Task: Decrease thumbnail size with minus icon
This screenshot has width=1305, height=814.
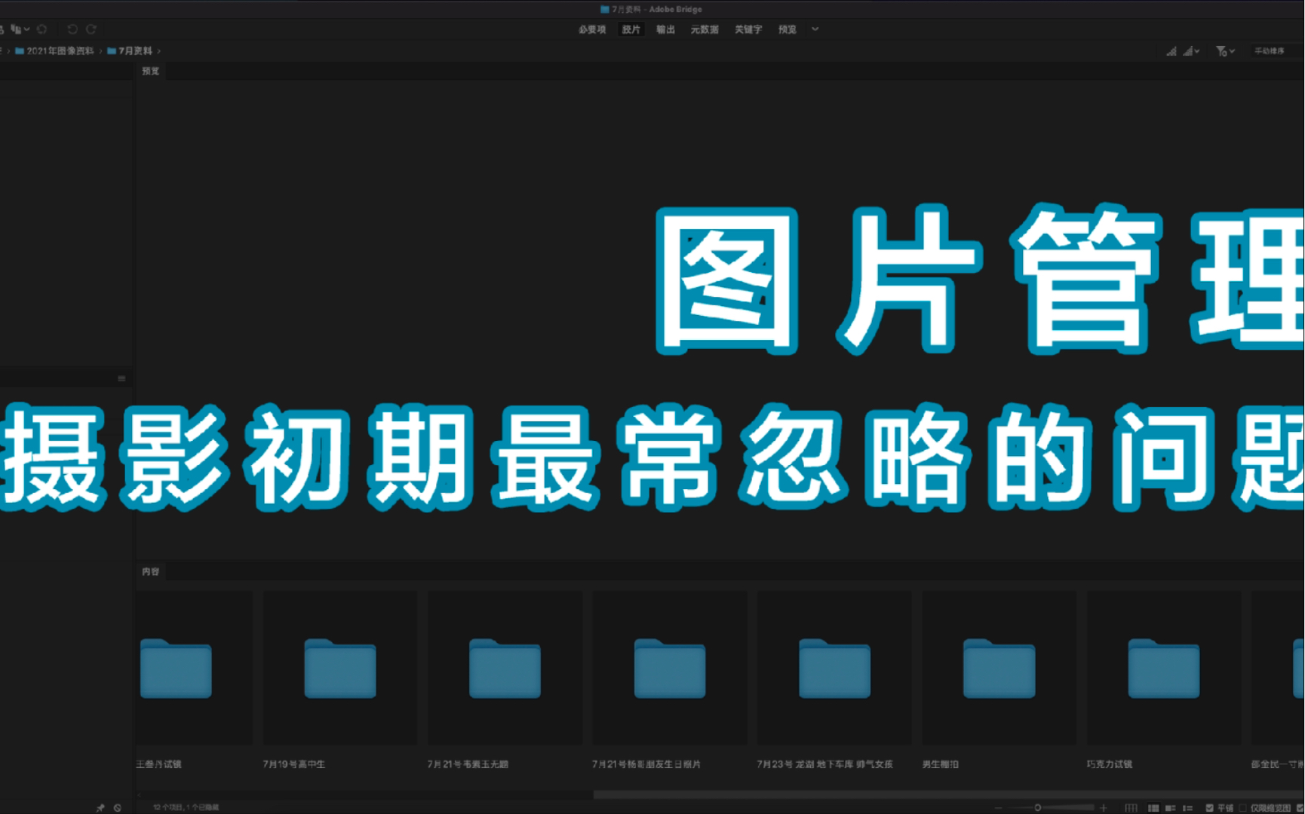Action: click(x=999, y=808)
